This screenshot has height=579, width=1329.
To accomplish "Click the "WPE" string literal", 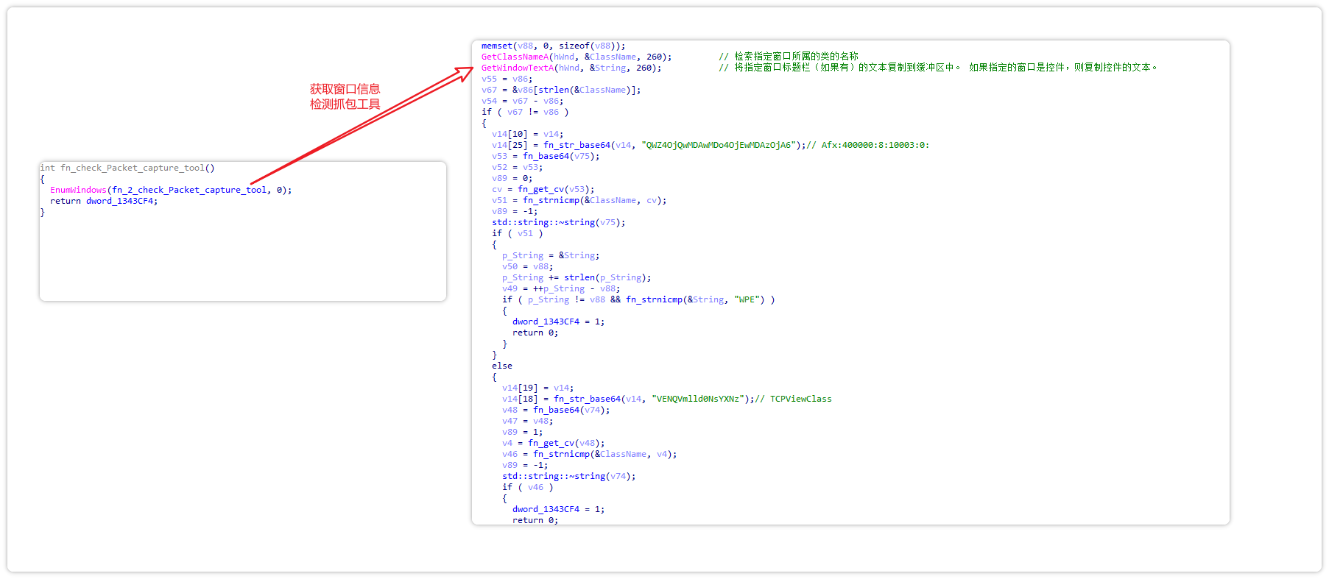I will coord(749,299).
